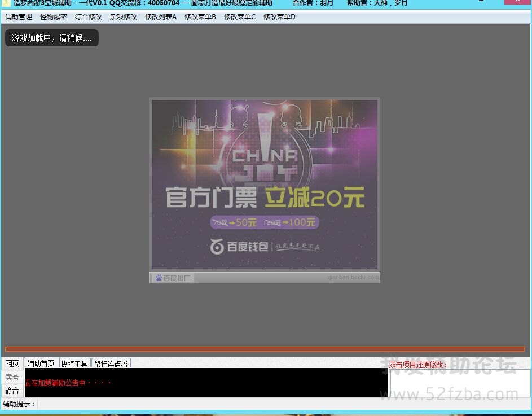Click the 卖号 button
This screenshot has width=532, height=416.
[x=12, y=377]
